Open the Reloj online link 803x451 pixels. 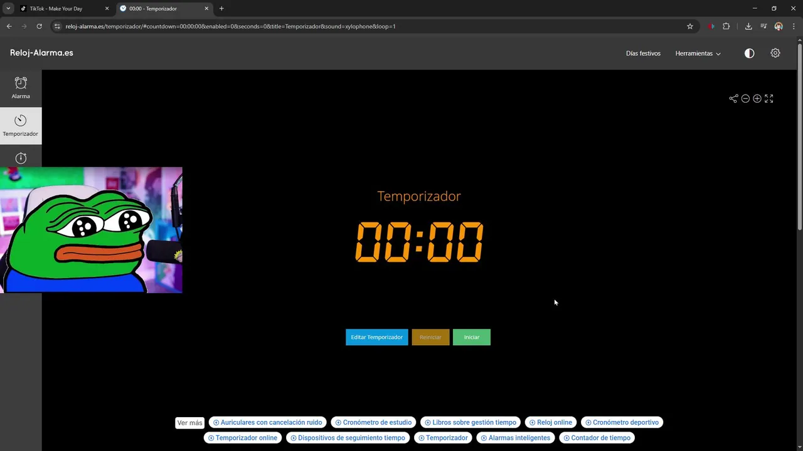(x=551, y=422)
